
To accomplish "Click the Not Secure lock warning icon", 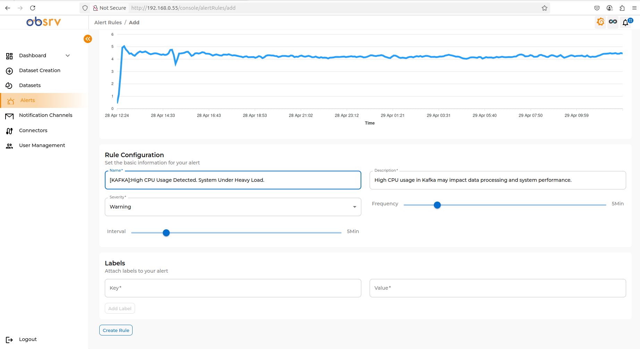I will tap(95, 8).
